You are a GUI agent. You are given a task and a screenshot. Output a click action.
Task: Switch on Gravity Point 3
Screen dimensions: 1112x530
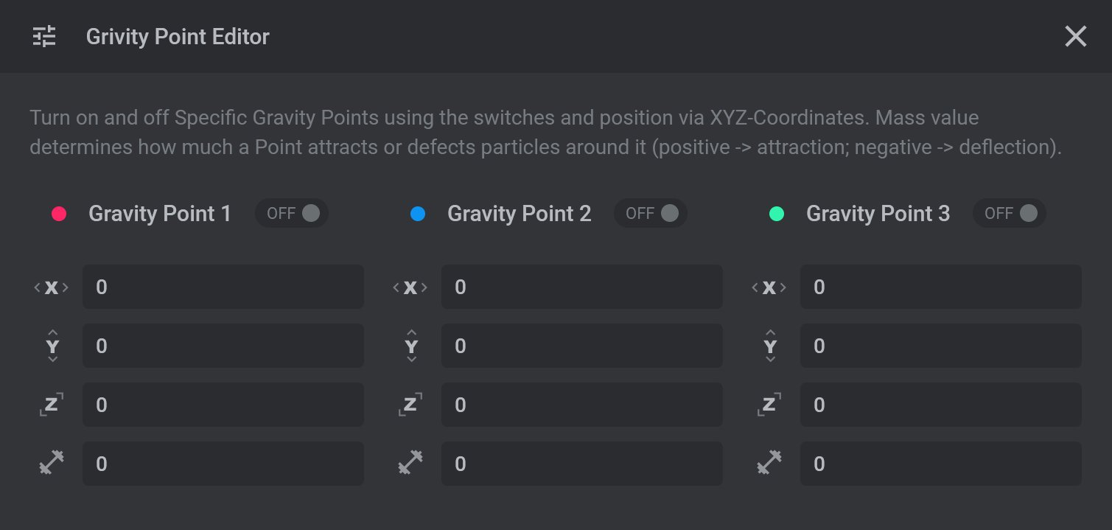click(x=1010, y=213)
